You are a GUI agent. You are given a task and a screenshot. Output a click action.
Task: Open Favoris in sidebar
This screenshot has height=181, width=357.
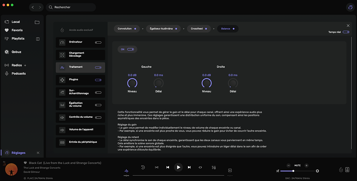tap(17, 30)
